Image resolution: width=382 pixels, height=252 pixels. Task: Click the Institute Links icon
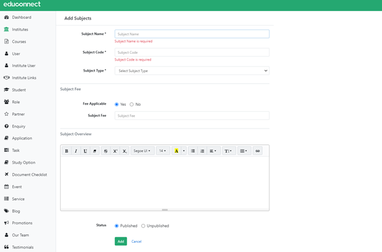pyautogui.click(x=7, y=78)
